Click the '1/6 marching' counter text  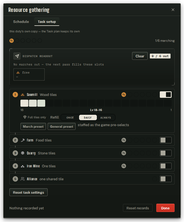165,41
